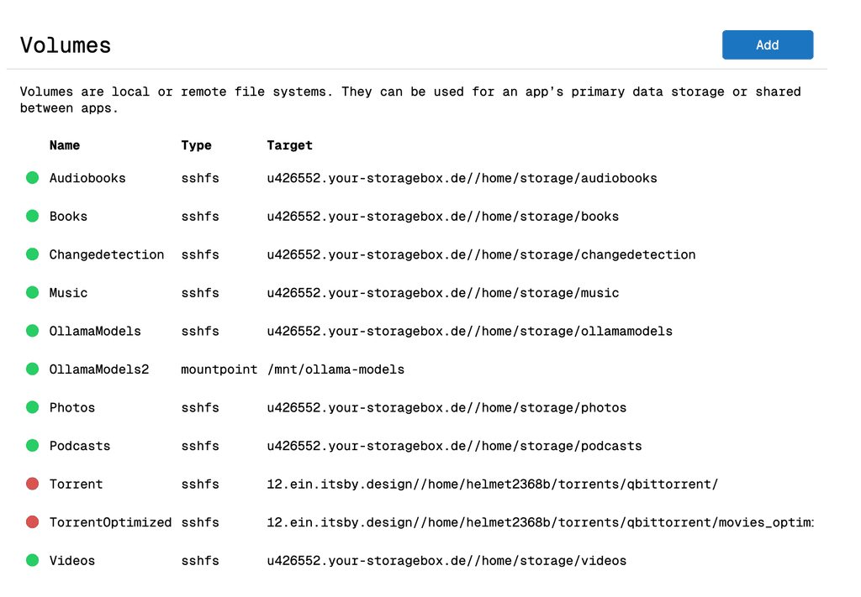Click green status dot beside Music
Viewport: 861px width, 597px height.
tap(33, 293)
